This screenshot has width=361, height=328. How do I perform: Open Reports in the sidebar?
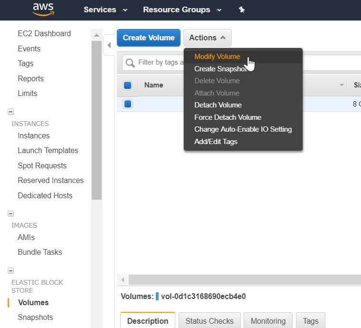[x=31, y=79]
